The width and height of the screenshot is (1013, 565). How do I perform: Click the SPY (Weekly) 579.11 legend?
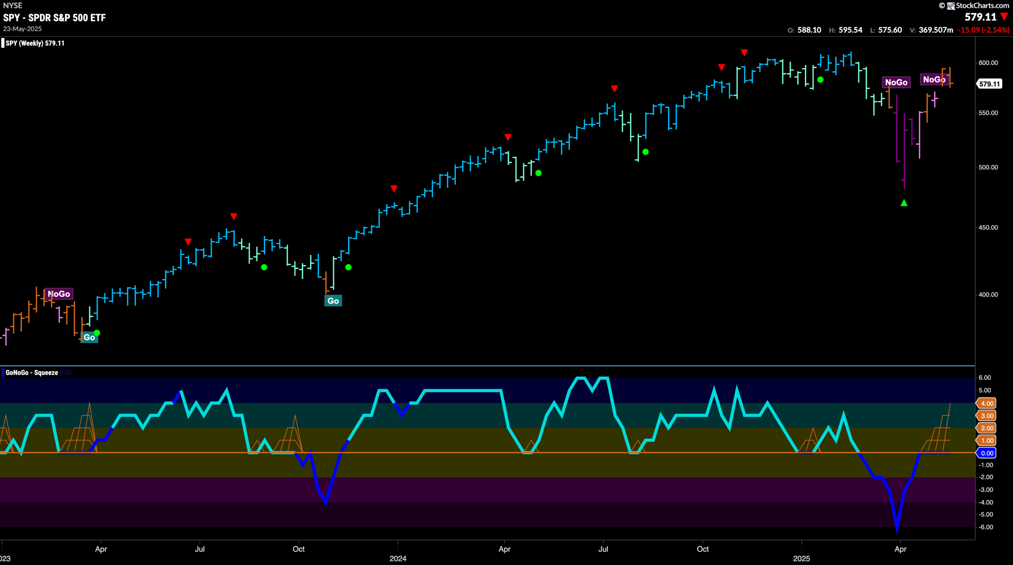click(x=35, y=43)
